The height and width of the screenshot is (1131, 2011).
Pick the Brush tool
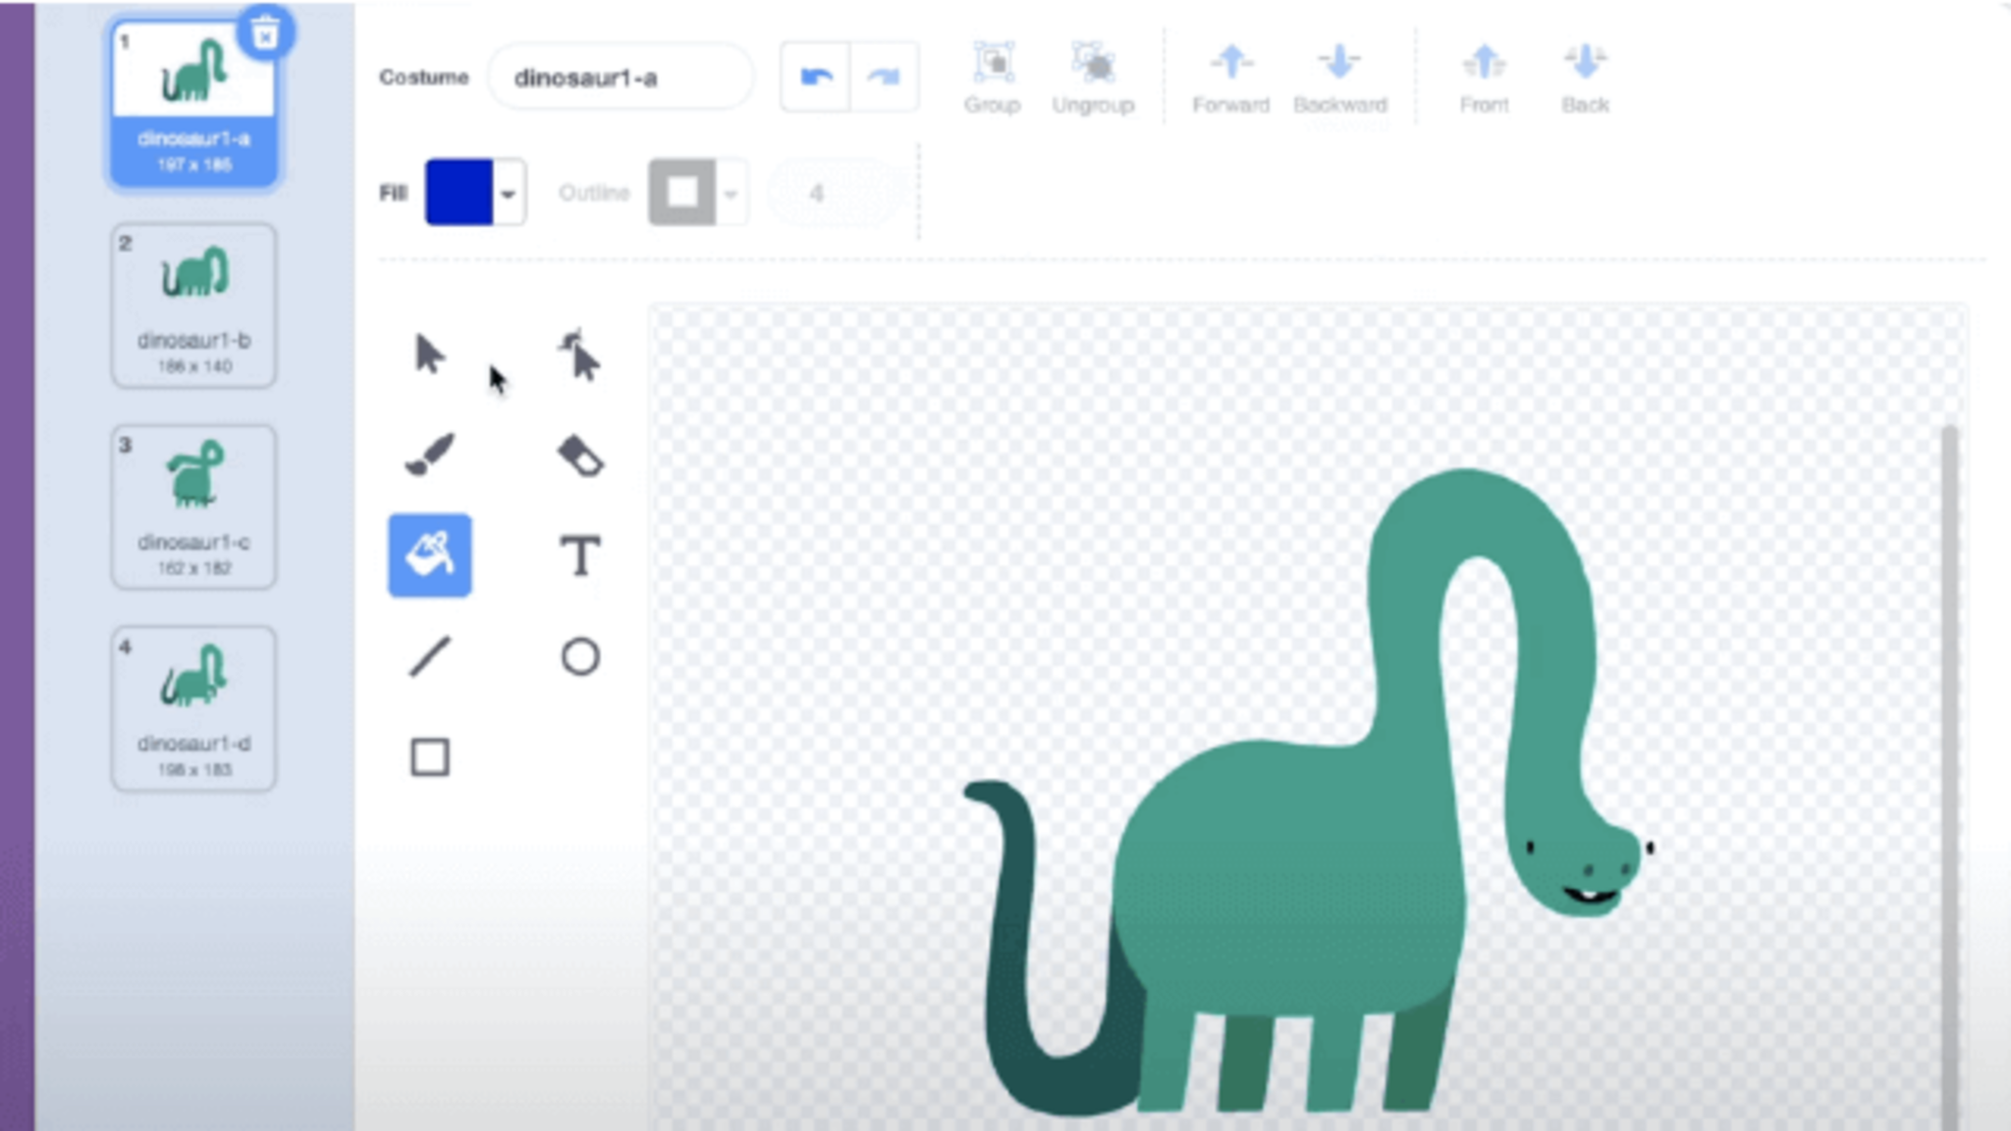pos(429,456)
